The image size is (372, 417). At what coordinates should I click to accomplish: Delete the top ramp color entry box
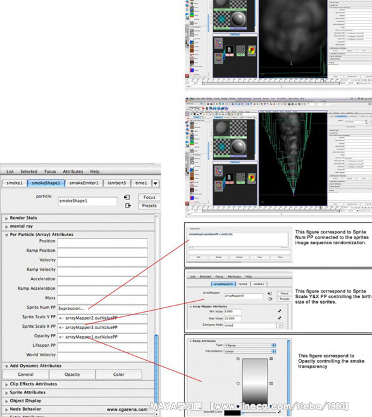click(271, 359)
